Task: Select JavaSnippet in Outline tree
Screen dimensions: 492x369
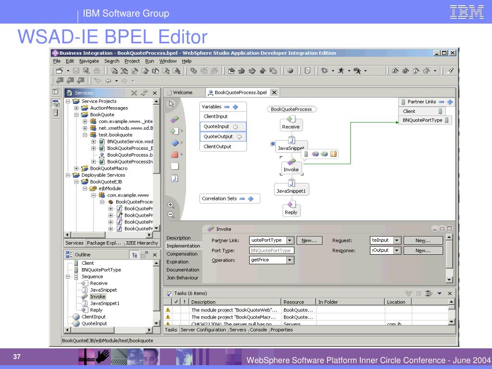Action: [x=103, y=290]
